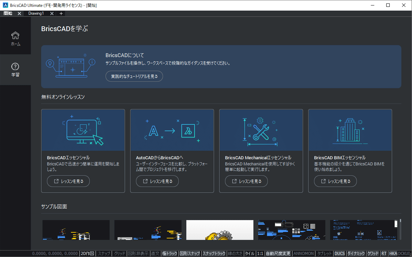
Task: Minimize the BricsCAD window
Action: click(x=373, y=5)
